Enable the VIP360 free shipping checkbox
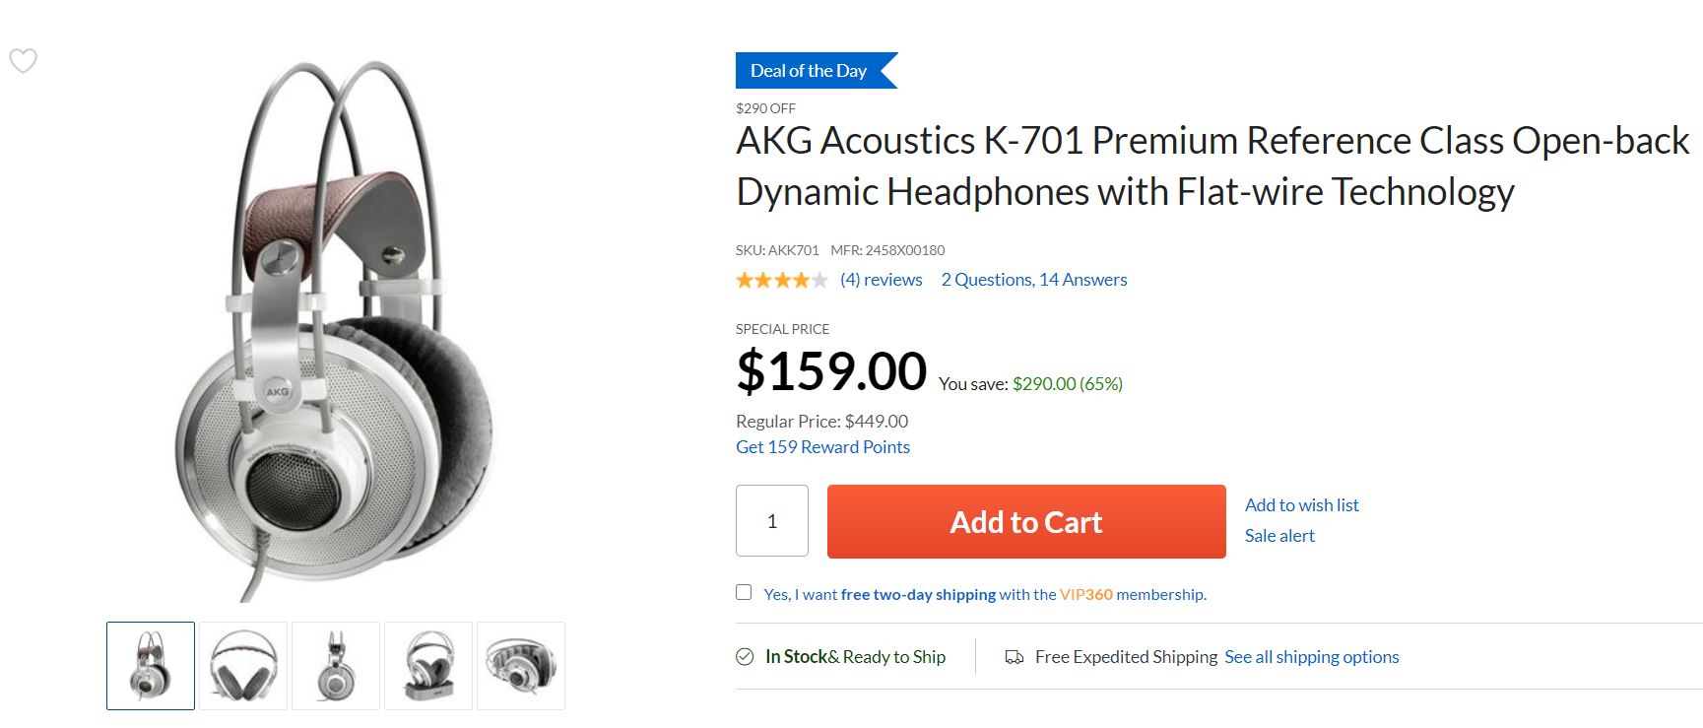 point(744,592)
